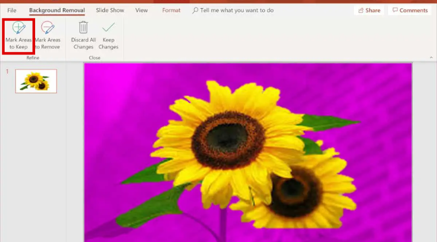Click Discard All Changes trash icon

tap(83, 27)
